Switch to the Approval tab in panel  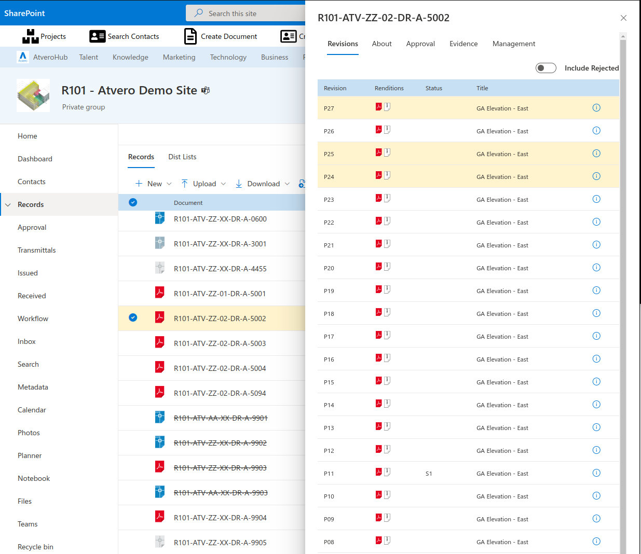pos(420,44)
